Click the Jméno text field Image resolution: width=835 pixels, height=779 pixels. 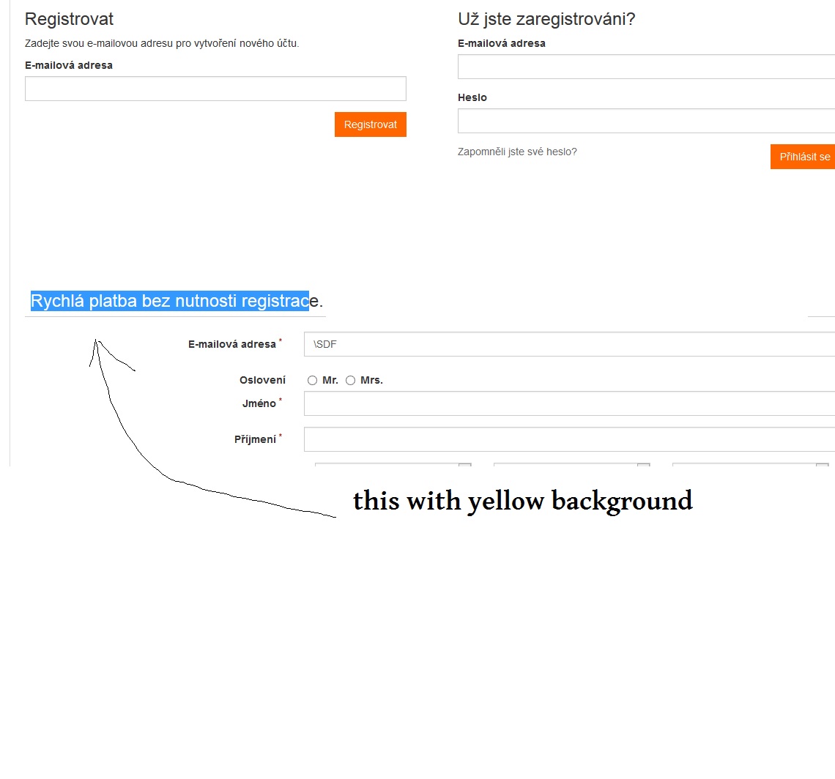click(x=569, y=403)
